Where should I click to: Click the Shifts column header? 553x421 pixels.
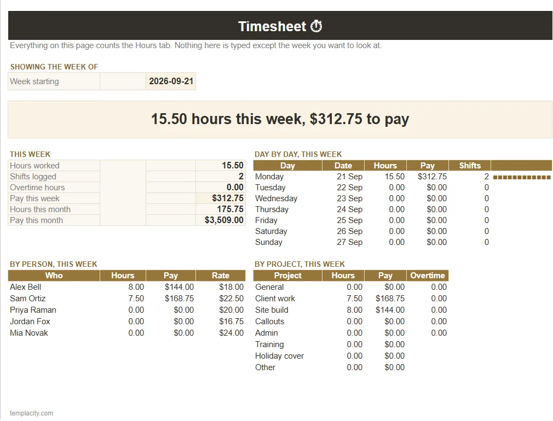pos(470,166)
